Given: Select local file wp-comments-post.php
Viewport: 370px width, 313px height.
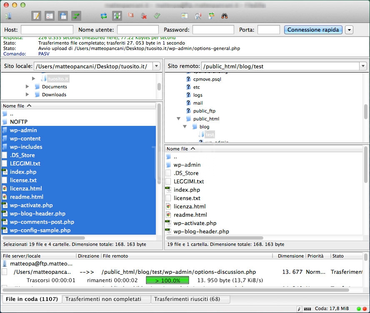Looking at the screenshot, I should [x=79, y=222].
